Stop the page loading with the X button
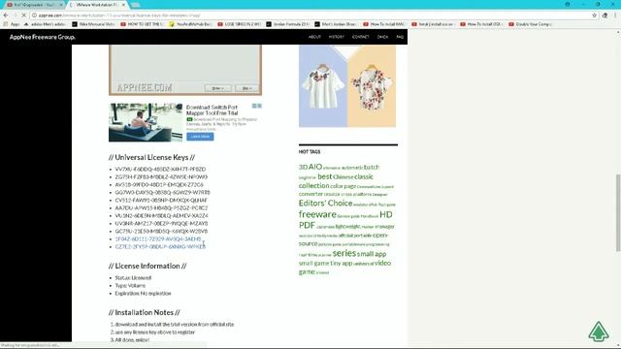The height and width of the screenshot is (349, 621). (x=23, y=16)
